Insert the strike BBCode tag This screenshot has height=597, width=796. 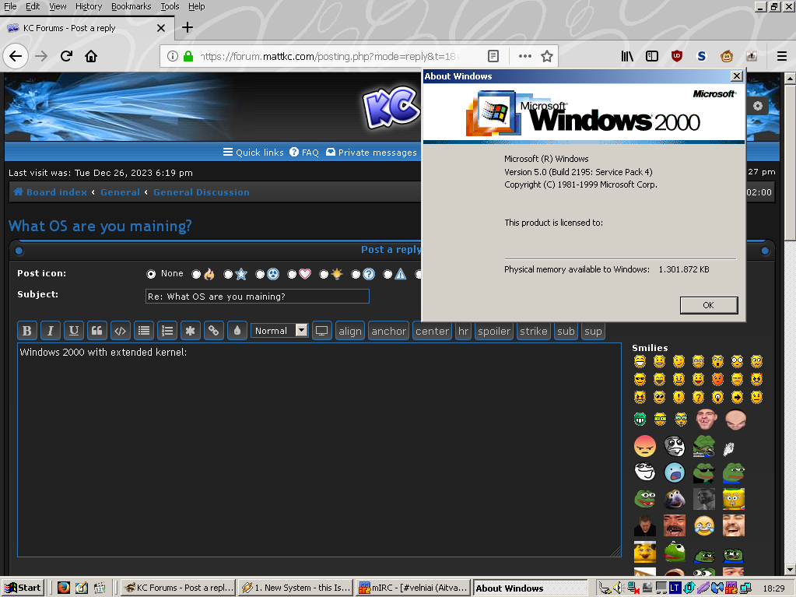click(x=534, y=331)
